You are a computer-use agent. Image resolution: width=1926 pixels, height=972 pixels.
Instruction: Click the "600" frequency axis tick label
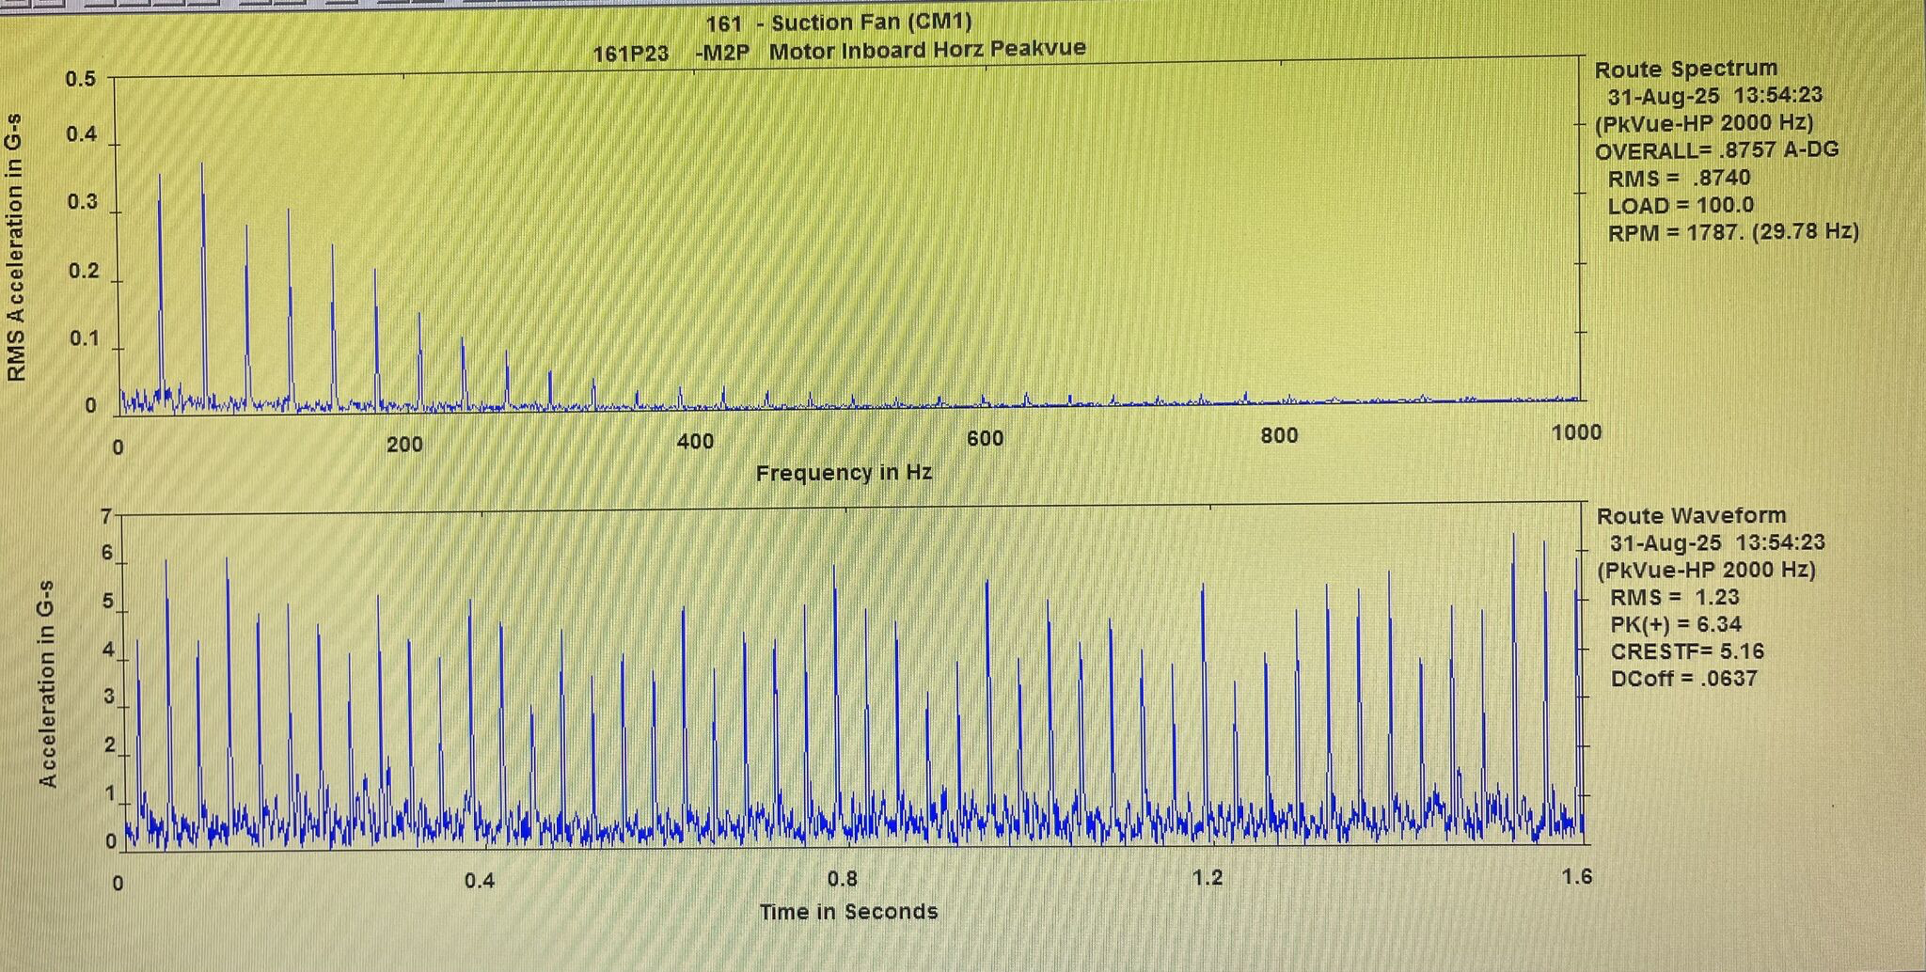click(985, 439)
